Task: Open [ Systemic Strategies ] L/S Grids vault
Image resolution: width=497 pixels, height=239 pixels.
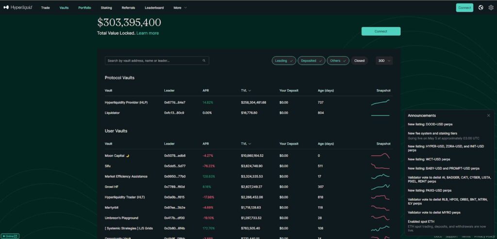Action: point(128,228)
